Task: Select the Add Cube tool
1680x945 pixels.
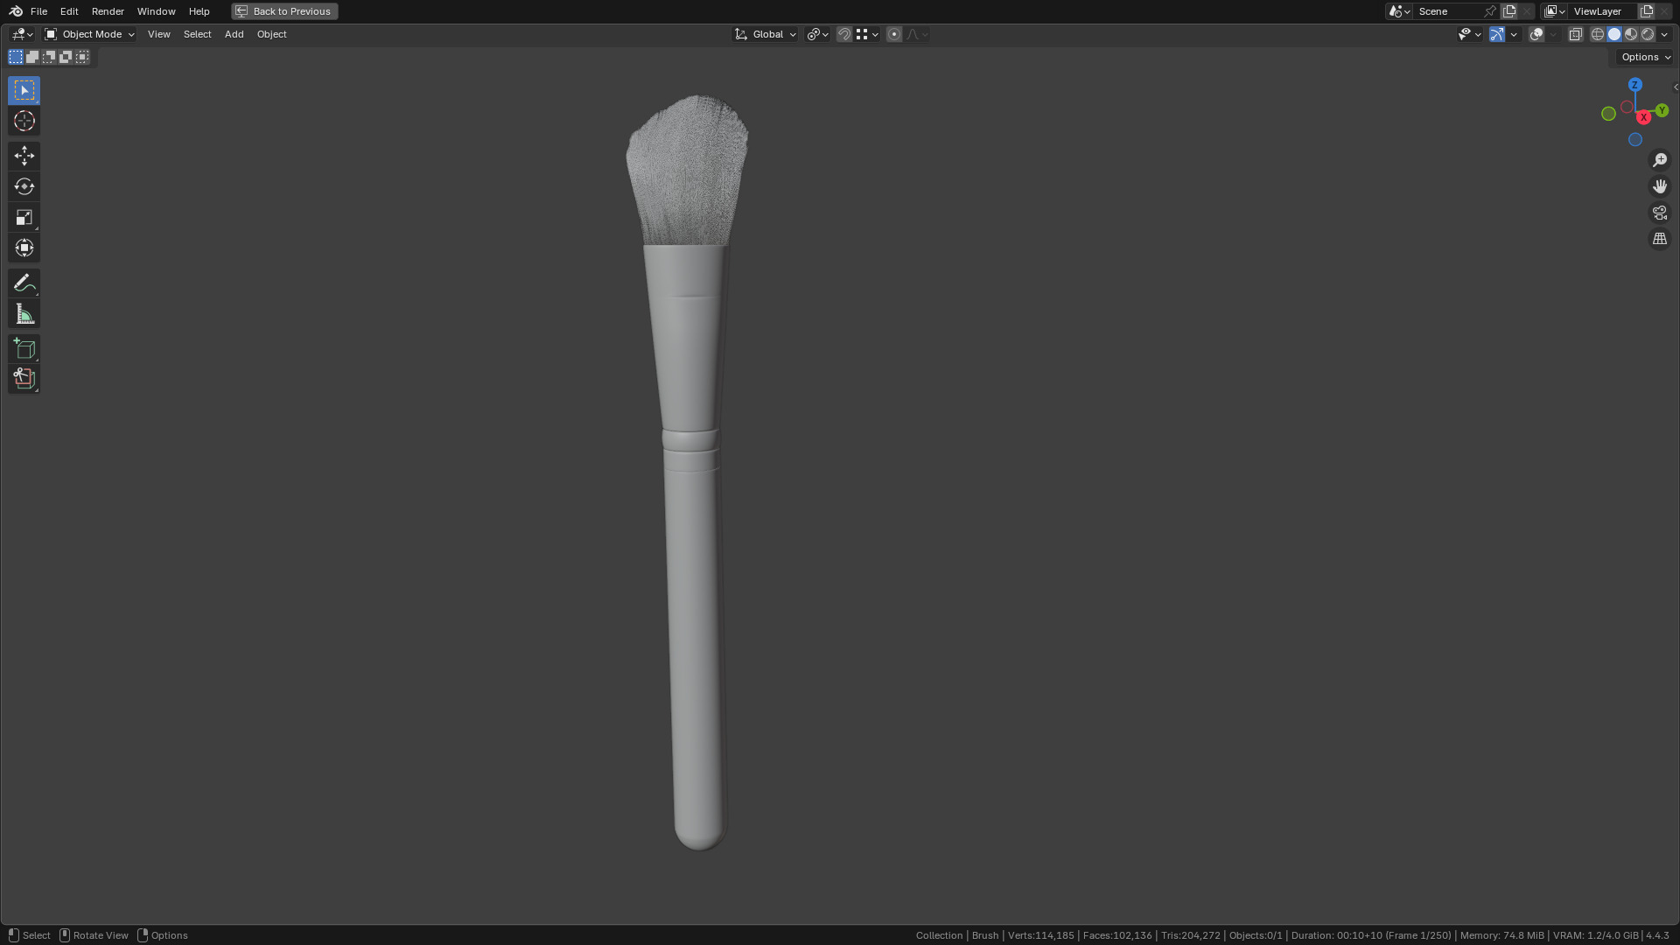Action: pos(24,348)
